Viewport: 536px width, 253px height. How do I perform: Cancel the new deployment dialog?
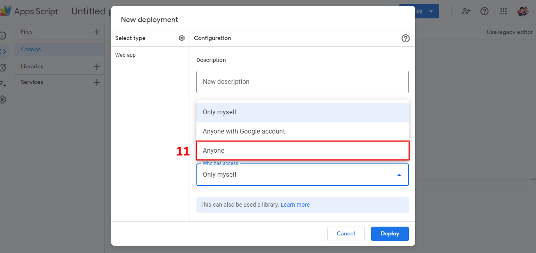(x=346, y=234)
